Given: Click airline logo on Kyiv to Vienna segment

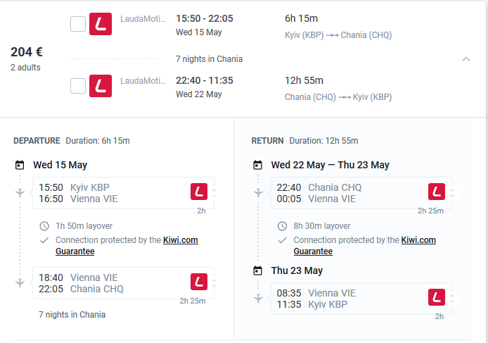Looking at the screenshot, I should [x=199, y=192].
